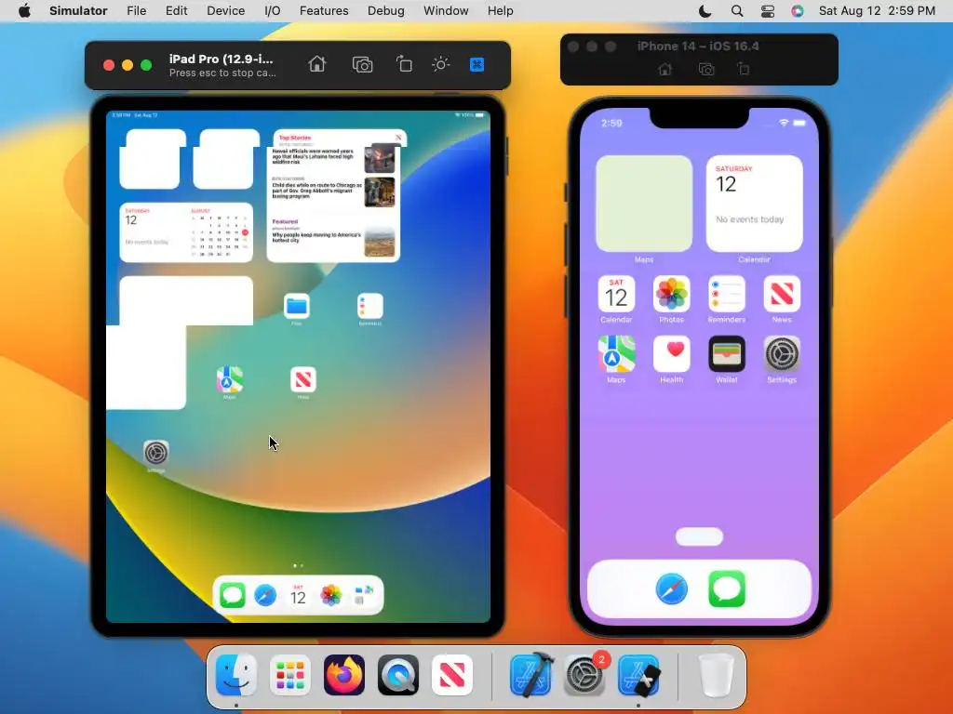Open the Settings app on the iPhone

point(782,354)
